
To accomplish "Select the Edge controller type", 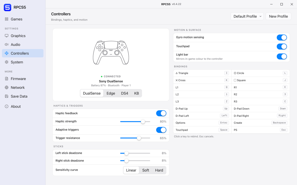I will (x=111, y=93).
